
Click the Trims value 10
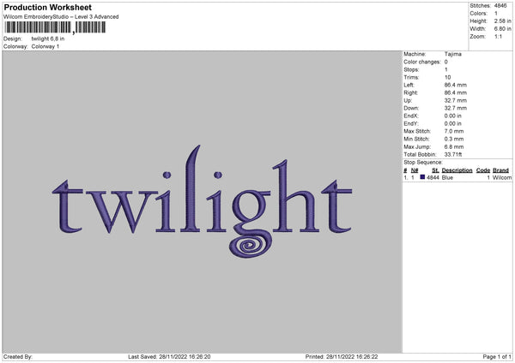447,77
